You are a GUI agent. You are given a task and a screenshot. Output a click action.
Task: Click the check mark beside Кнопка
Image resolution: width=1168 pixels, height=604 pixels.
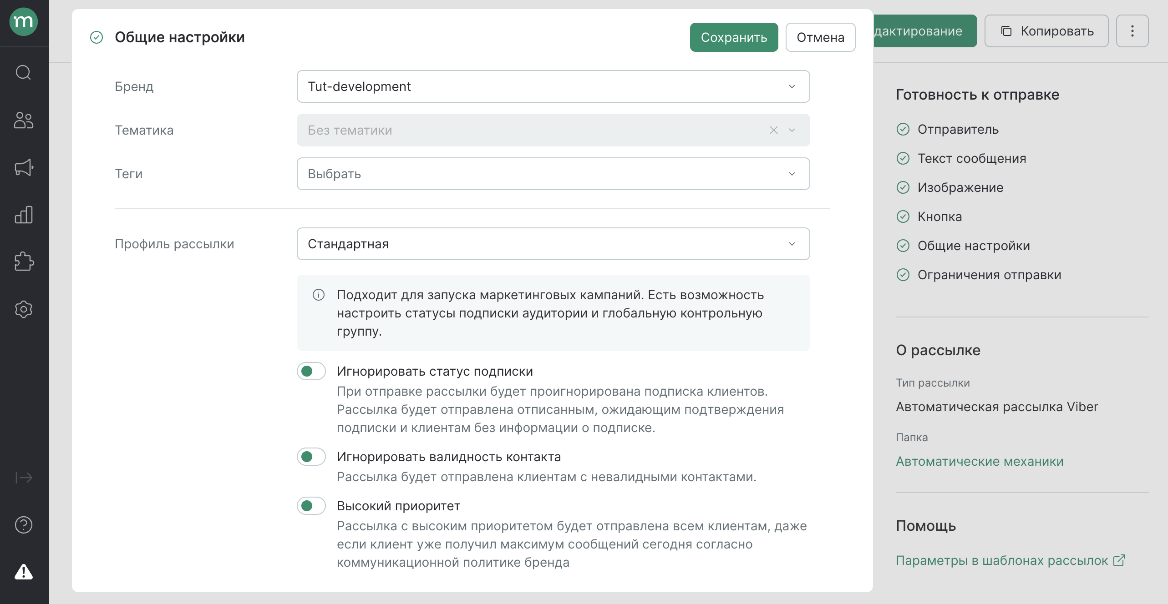[903, 216]
